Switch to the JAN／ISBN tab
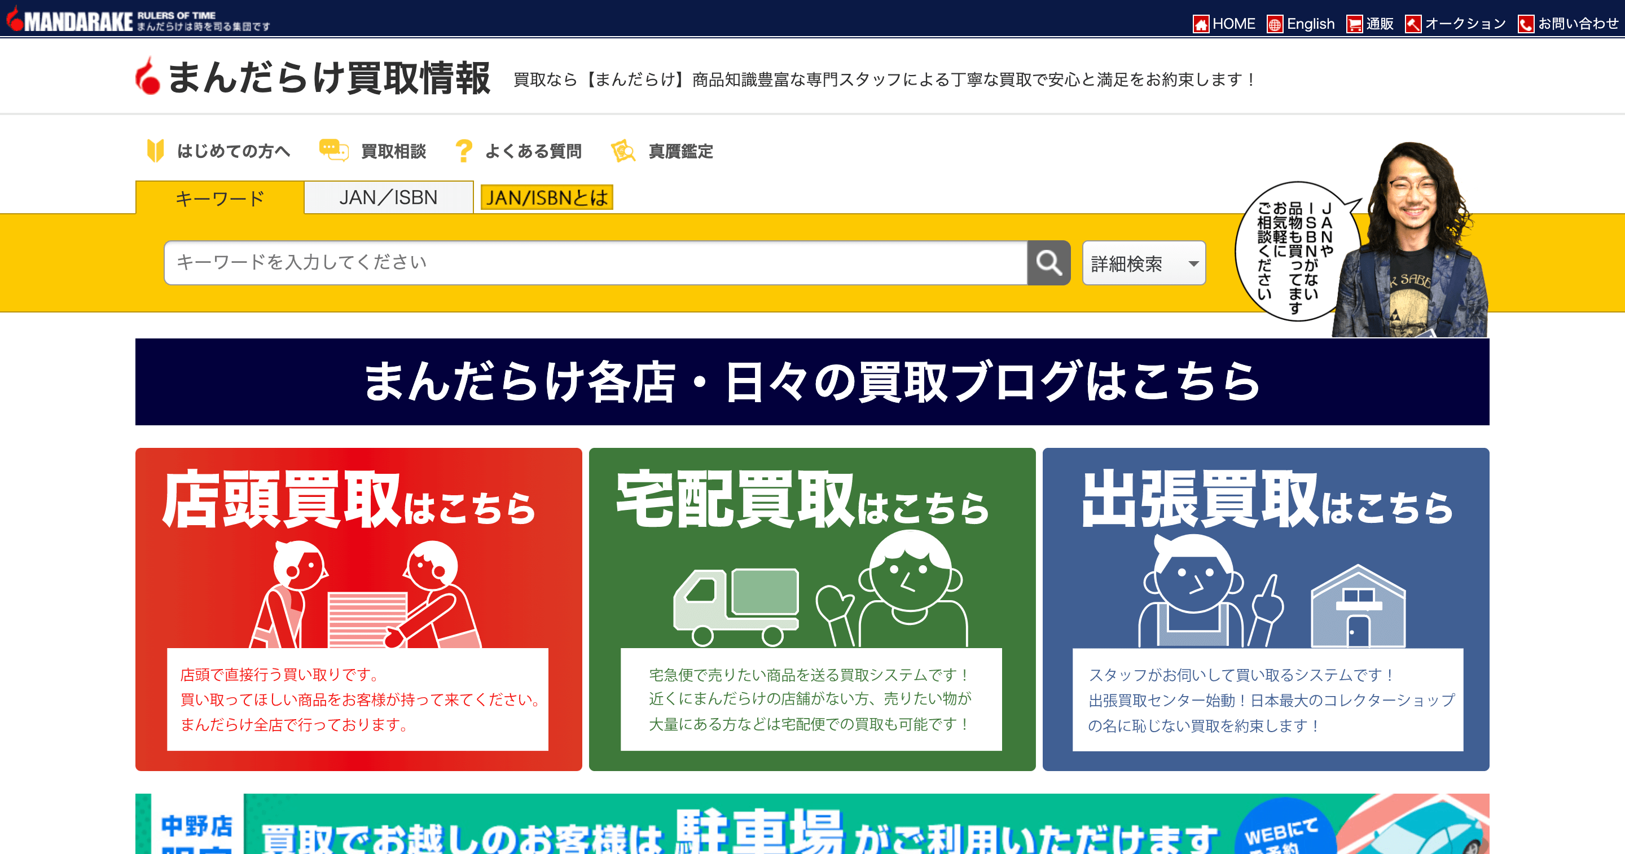 388,197
